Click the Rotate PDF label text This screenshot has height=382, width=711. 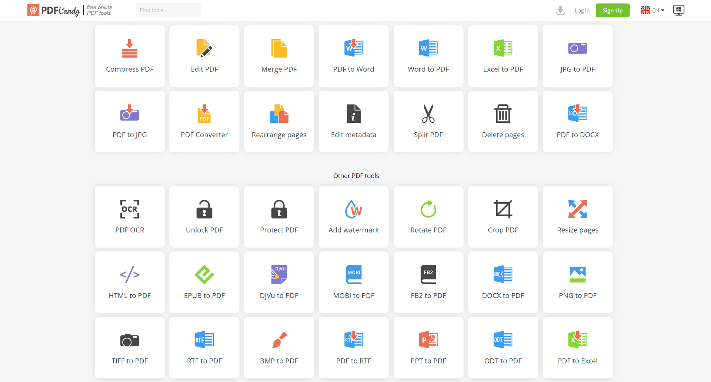(x=428, y=230)
